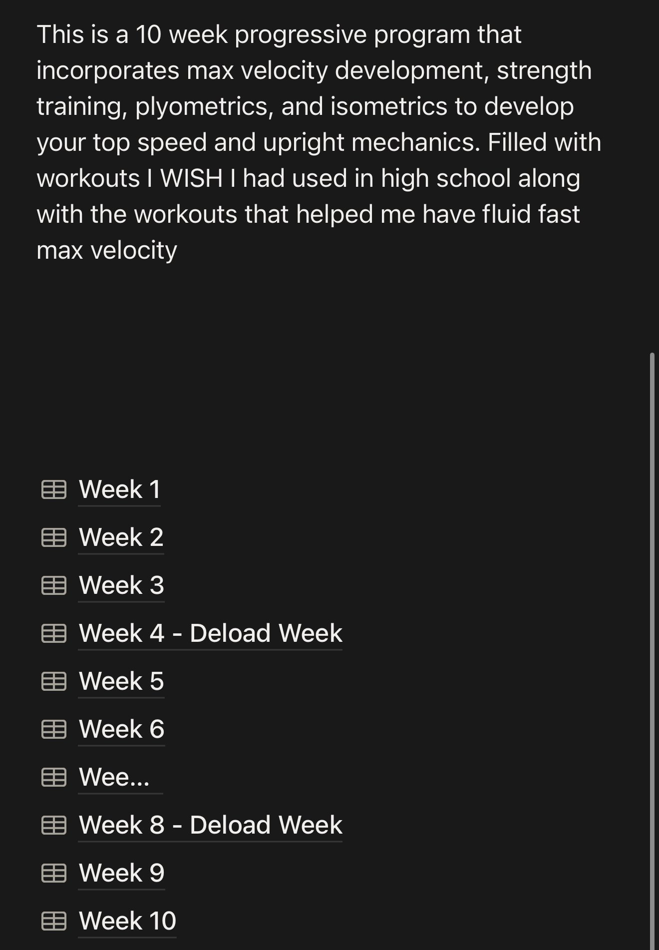The width and height of the screenshot is (659, 950).
Task: Click the table icon beside Week 9
Action: pos(53,873)
